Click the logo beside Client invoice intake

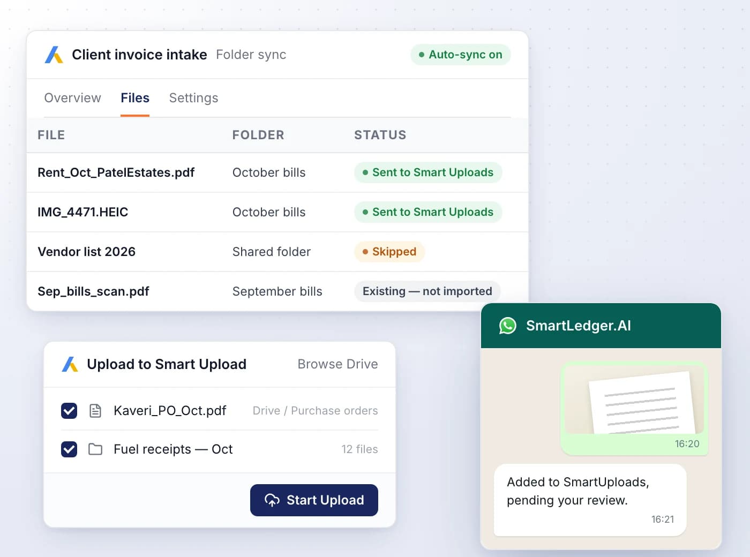(54, 55)
